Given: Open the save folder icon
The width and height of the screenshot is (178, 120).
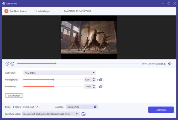Looking at the screenshot, I should tap(83, 114).
